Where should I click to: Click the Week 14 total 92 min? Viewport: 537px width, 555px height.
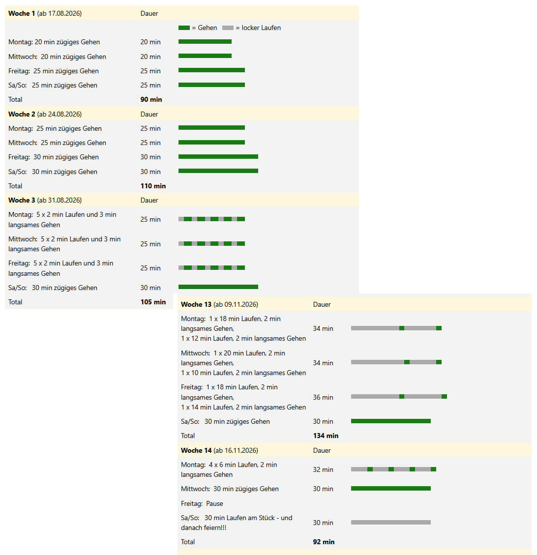tap(324, 542)
